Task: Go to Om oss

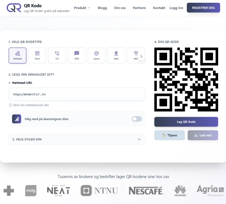Action: [120, 8]
